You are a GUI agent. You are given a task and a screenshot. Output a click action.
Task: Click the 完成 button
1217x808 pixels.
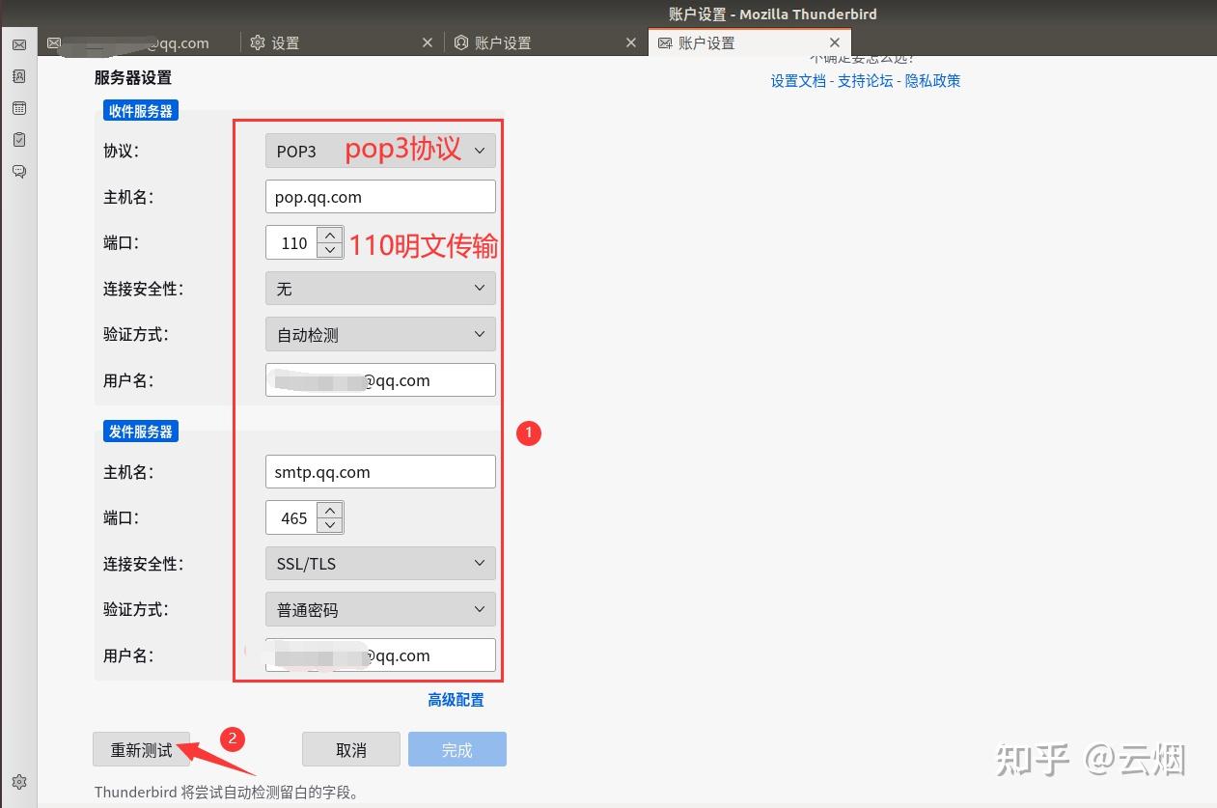click(456, 748)
